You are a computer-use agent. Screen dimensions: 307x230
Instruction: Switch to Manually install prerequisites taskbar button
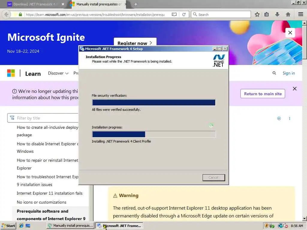click(70, 226)
